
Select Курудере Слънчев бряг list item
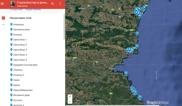25,65
